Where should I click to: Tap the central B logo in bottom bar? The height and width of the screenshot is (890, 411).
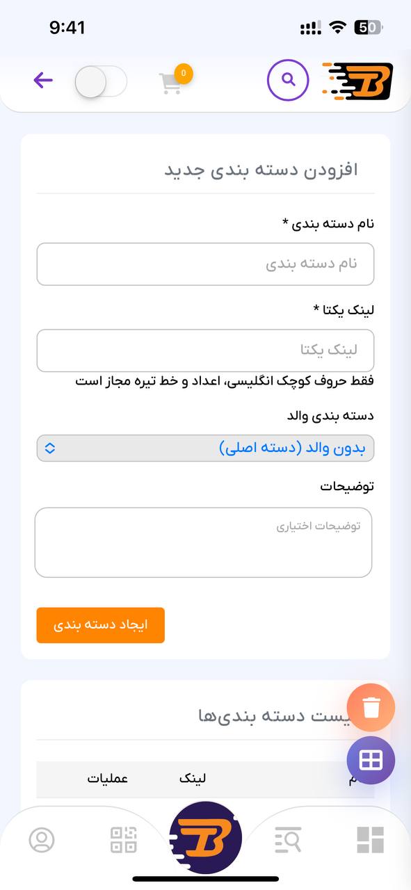pos(205,836)
